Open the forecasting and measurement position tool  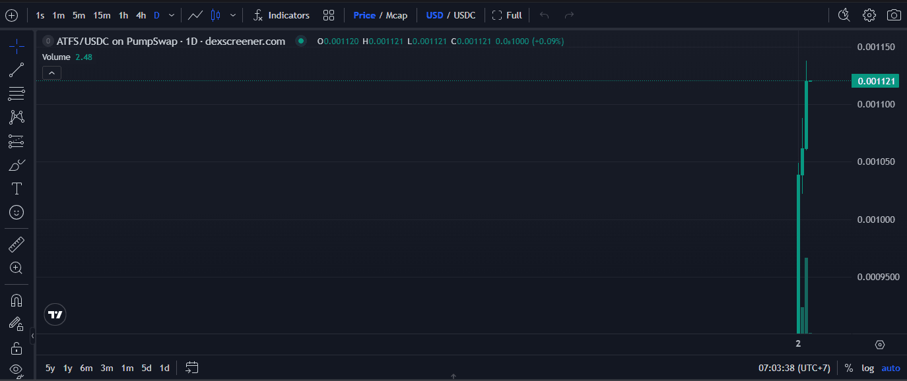point(17,141)
